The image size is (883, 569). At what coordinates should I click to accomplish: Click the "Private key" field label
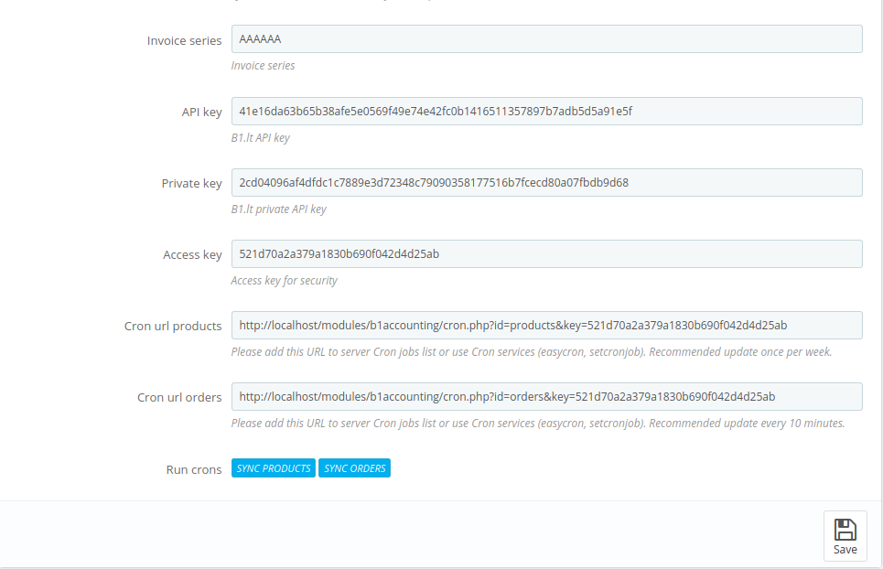(x=191, y=184)
